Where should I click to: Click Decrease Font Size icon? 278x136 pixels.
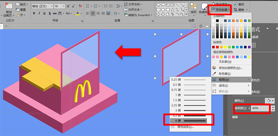point(73,6)
